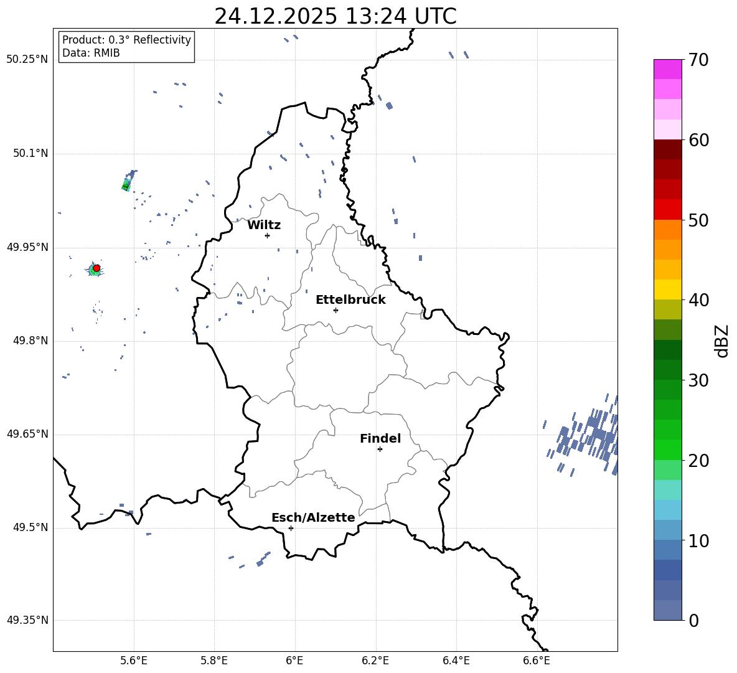The image size is (737, 673).
Task: Click the 49.5°N latitude label
Action: 31,528
